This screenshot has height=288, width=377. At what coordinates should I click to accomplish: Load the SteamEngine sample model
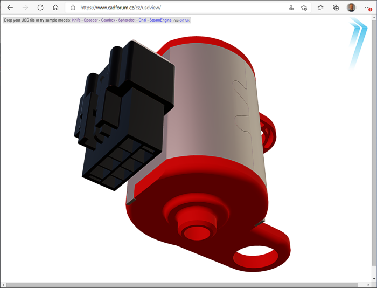[160, 20]
